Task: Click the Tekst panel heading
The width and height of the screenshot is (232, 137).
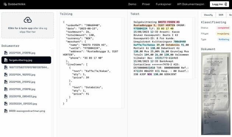Action: coord(135,14)
